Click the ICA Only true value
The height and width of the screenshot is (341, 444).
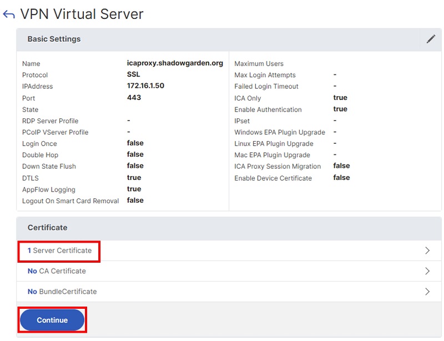[x=340, y=98]
